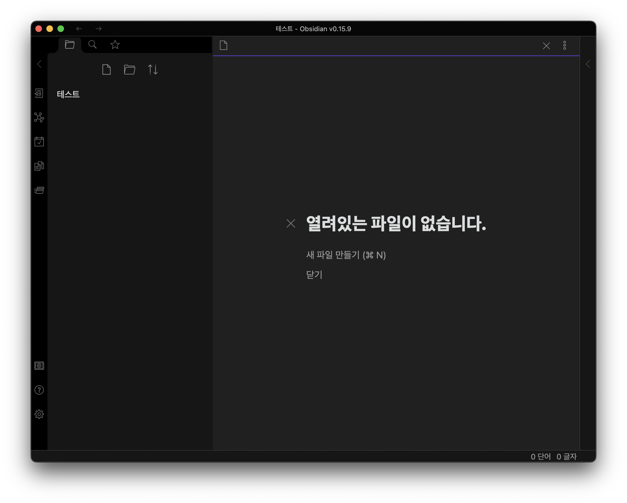The image size is (627, 503).
Task: Open the pane's more options menu
Action: (x=564, y=45)
